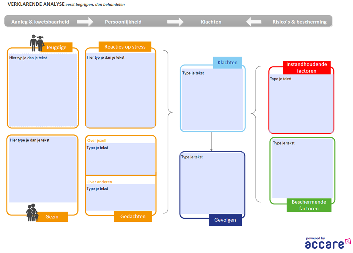Click the Accare logo smiley icon
The width and height of the screenshot is (353, 253).
pyautogui.click(x=348, y=242)
